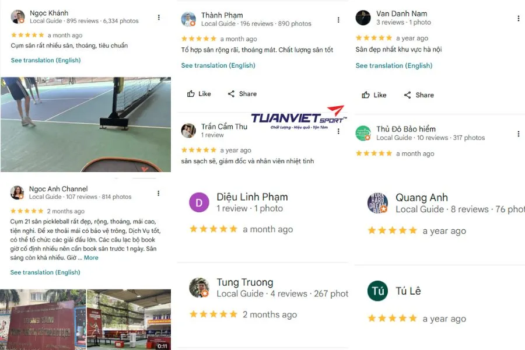Image resolution: width=525 pixels, height=350 pixels.
Task: Share Van Danh Nam's review
Action: coord(419,95)
